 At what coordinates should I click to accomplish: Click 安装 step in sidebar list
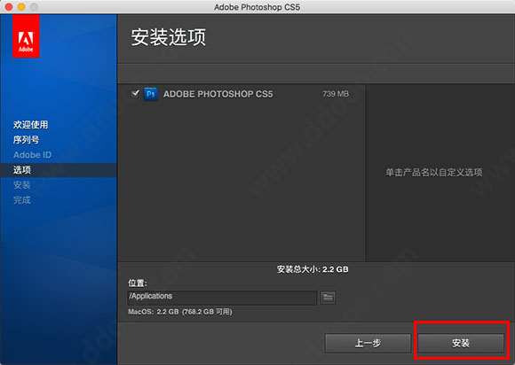pyautogui.click(x=22, y=185)
